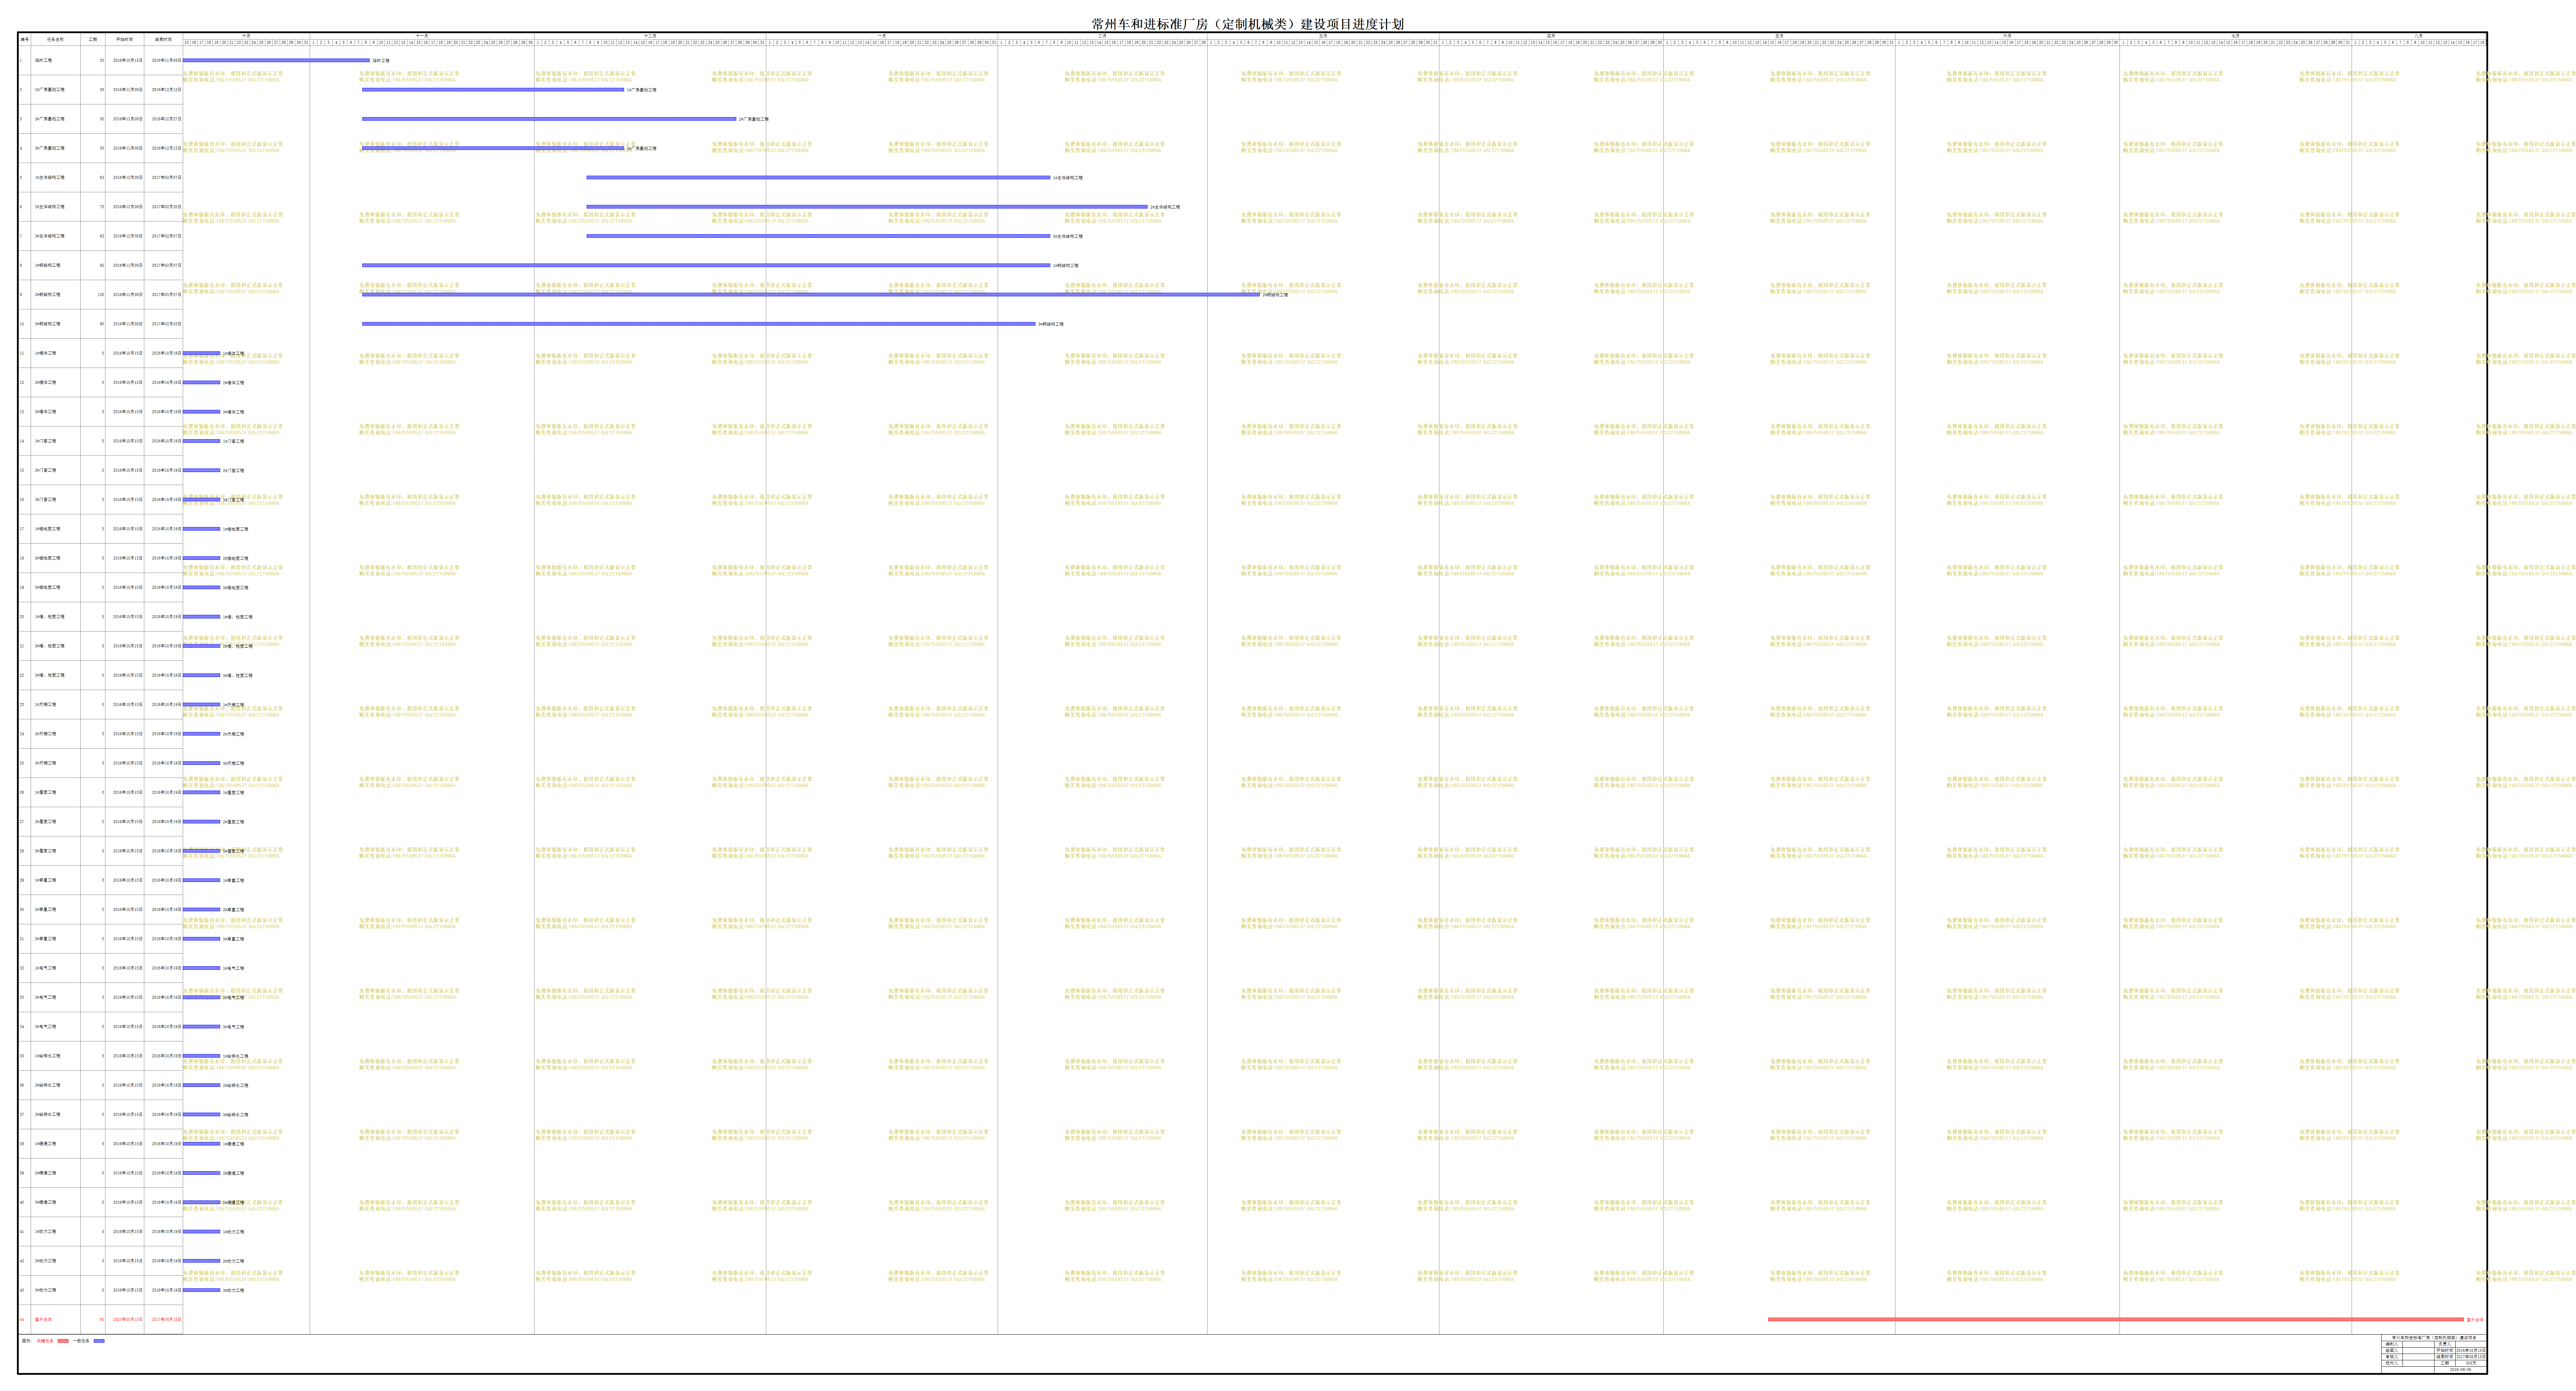Click the 3#主体结构工程 Gantt bar
Image resolution: width=2576 pixels, height=1391 pixels.
pyautogui.click(x=818, y=236)
